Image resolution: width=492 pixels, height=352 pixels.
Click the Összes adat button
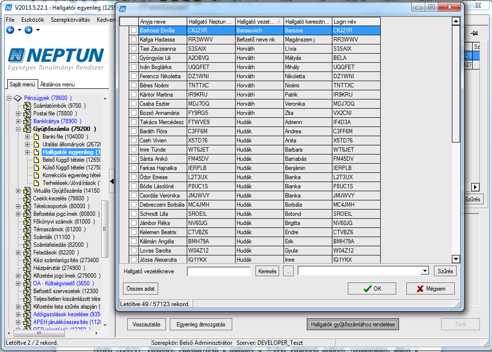click(140, 289)
